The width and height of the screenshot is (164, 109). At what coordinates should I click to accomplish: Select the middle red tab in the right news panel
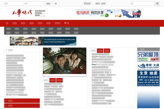[100, 51]
